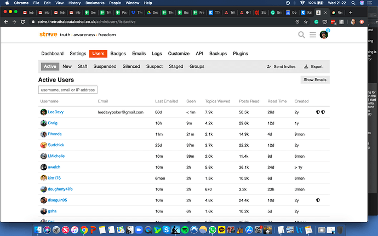Open the Groups section

197,66
